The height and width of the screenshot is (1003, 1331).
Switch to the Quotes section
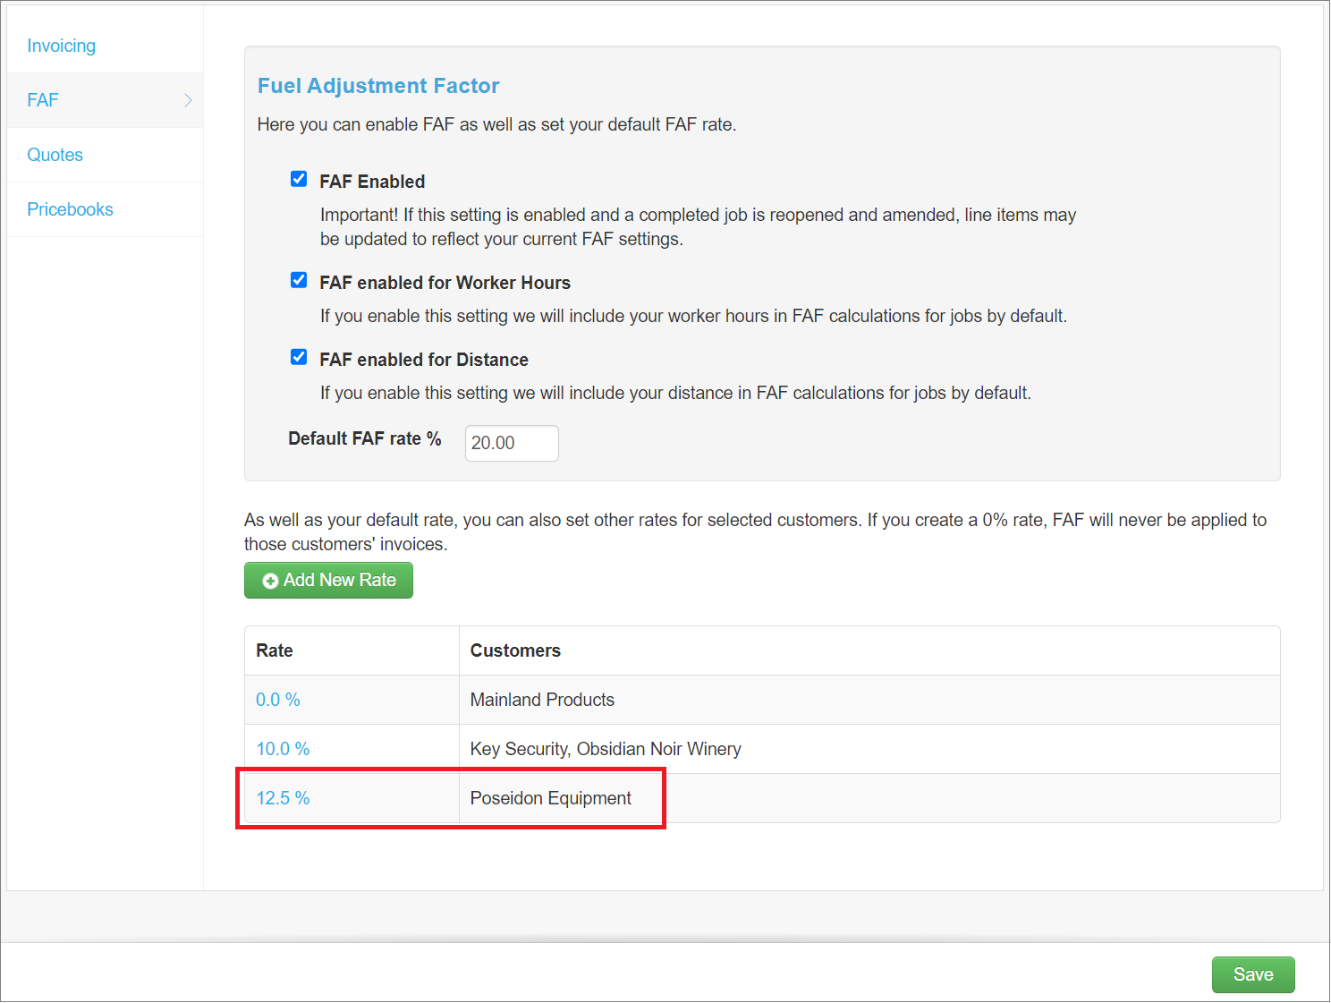coord(55,154)
